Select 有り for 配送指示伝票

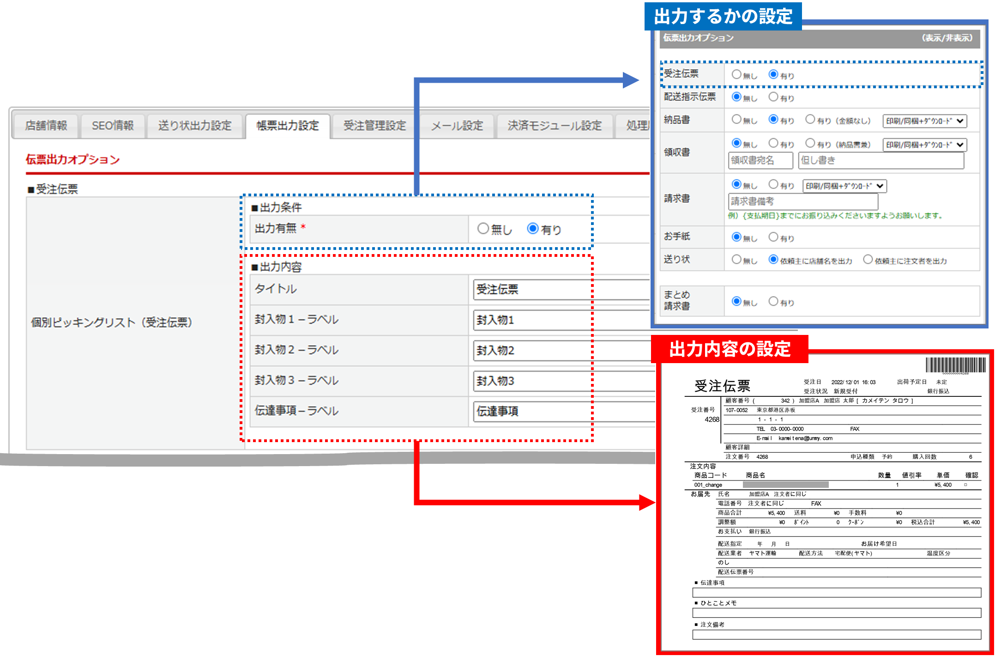pyautogui.click(x=773, y=97)
